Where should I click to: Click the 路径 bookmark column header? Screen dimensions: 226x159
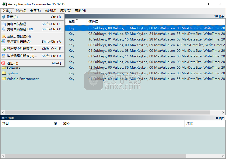[123, 124]
